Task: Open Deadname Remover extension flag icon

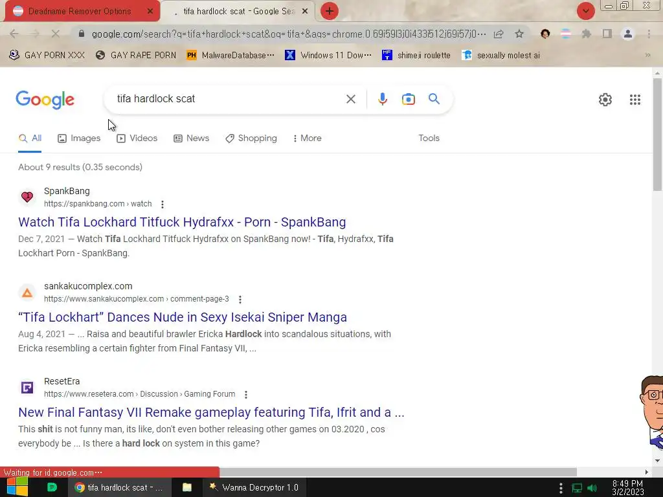Action: coord(566,34)
